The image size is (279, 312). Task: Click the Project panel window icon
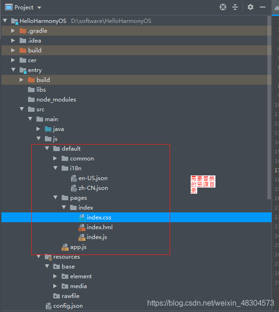(9, 7)
